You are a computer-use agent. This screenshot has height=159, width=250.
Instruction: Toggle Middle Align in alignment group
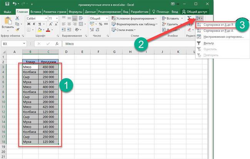pyautogui.click(x=69, y=18)
